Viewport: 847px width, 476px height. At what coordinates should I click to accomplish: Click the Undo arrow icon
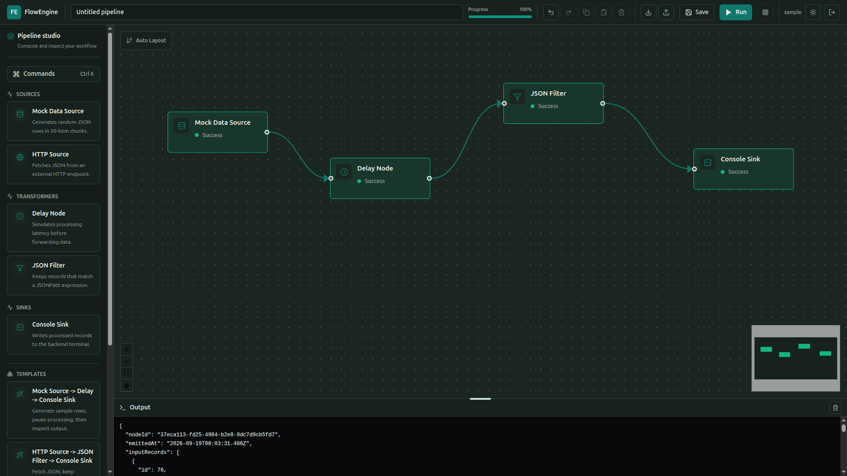tap(551, 12)
